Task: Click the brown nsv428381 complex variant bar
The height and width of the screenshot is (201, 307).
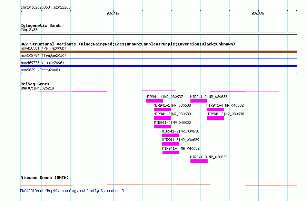Action: [159, 52]
